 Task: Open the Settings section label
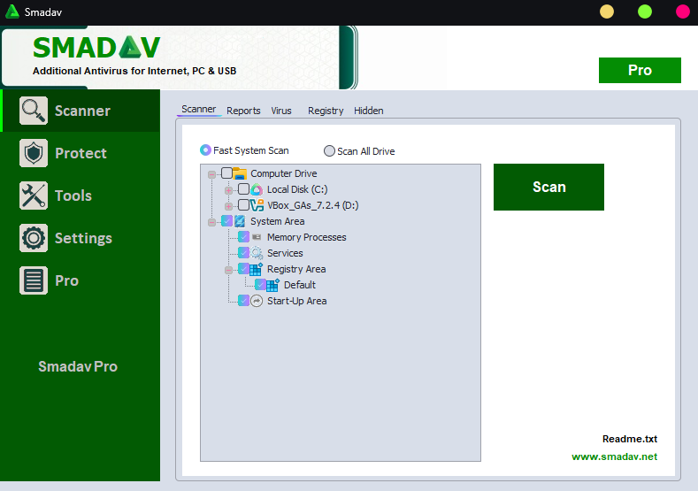pos(83,238)
